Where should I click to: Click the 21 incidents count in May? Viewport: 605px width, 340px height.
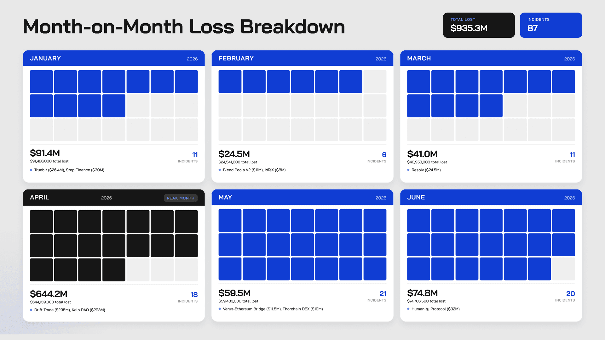click(383, 293)
